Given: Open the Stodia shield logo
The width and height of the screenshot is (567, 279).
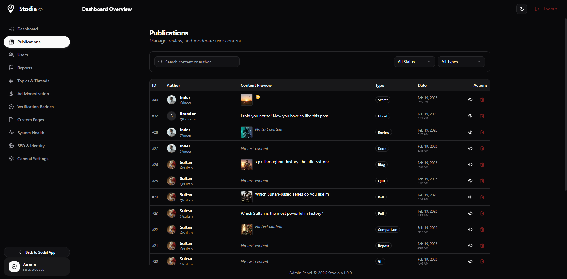Looking at the screenshot, I should tap(11, 9).
